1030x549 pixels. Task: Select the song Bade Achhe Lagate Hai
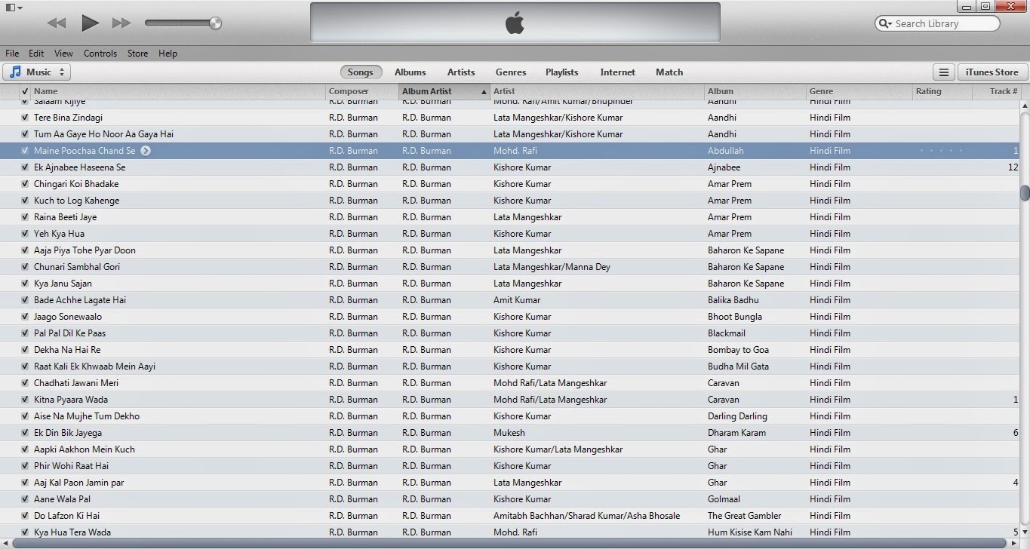tap(80, 300)
